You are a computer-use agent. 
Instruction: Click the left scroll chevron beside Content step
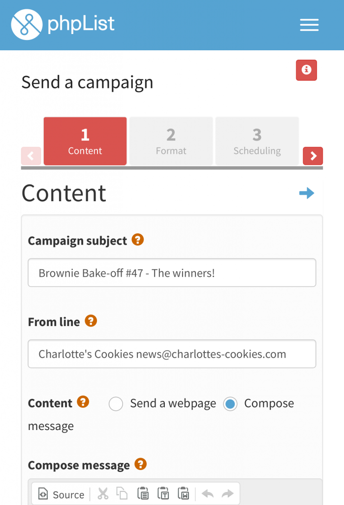coord(31,156)
